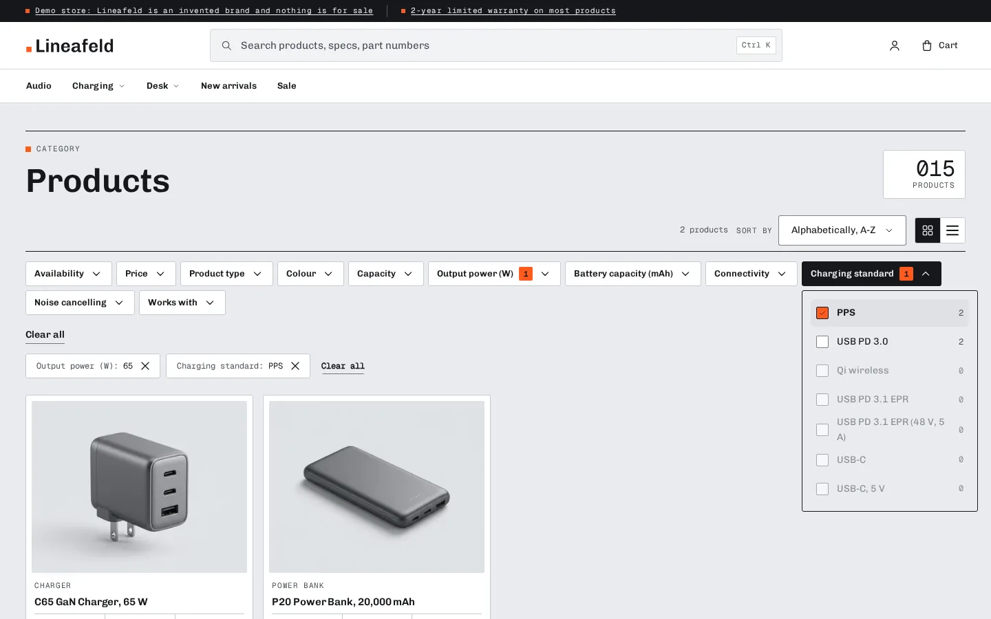Viewport: 991px width, 619px height.
Task: Go to New arrivals
Action: tap(228, 86)
